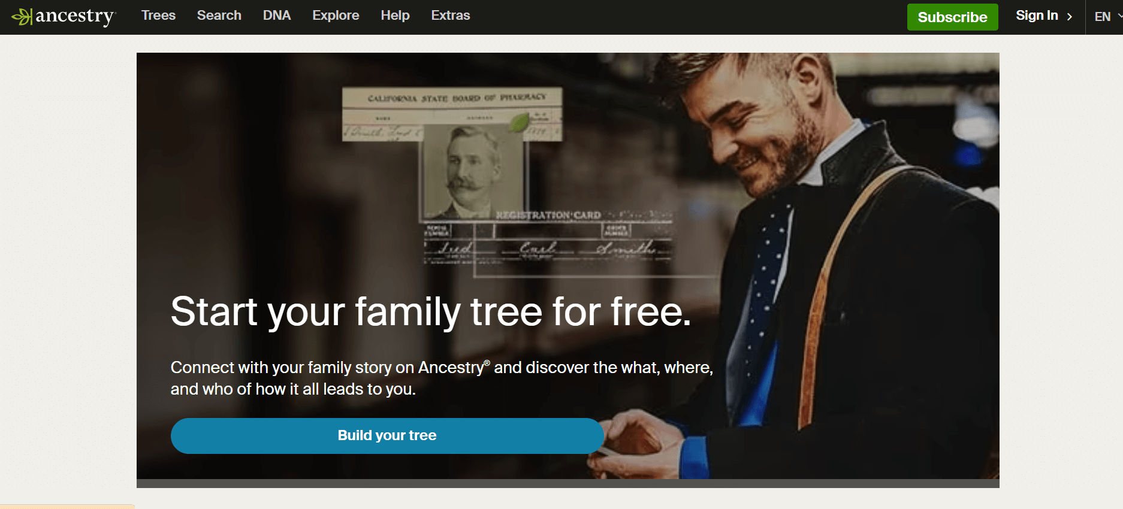
Task: Open the Extras menu
Action: (x=451, y=16)
